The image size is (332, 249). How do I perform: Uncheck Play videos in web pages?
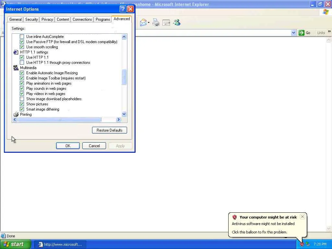pos(22,94)
